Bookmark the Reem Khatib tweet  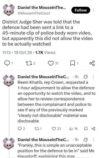click(x=86, y=129)
